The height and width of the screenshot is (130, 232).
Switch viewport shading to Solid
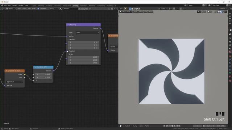pos(219,12)
